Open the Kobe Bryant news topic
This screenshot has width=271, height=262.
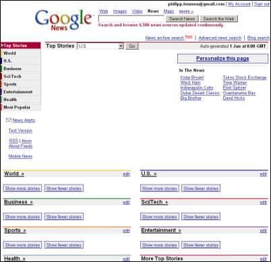tap(192, 77)
